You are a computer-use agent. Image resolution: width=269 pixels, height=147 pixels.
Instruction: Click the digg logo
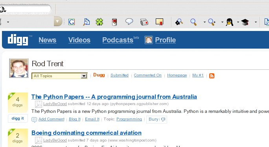[x=18, y=40]
